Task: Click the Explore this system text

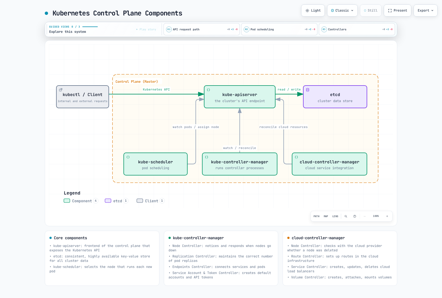Action: click(68, 32)
